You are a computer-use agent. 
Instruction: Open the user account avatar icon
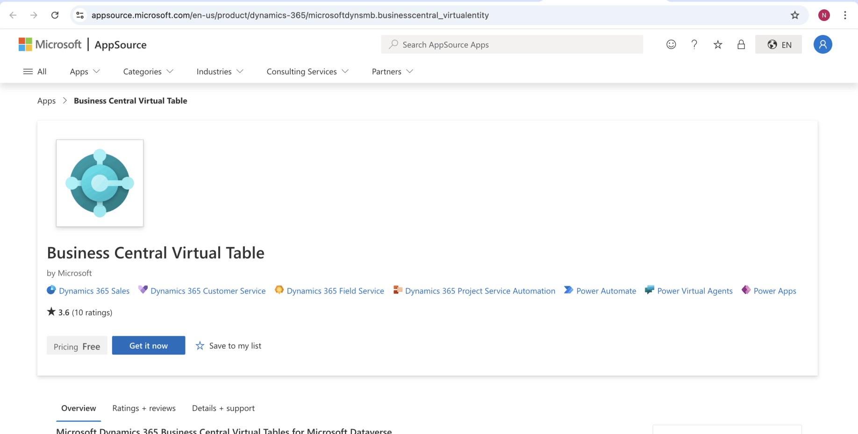822,44
